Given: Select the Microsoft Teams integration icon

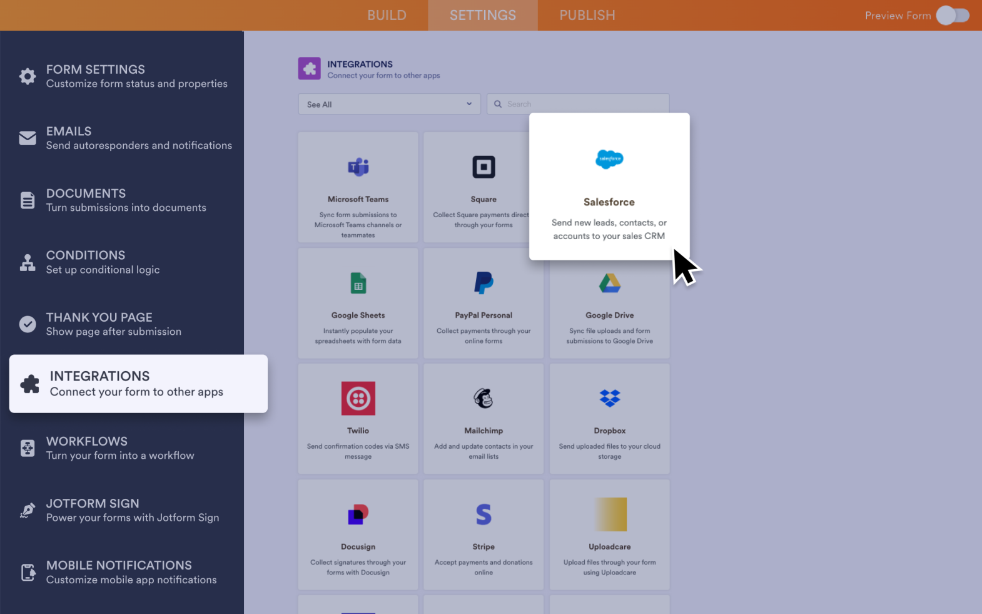Looking at the screenshot, I should click(358, 167).
